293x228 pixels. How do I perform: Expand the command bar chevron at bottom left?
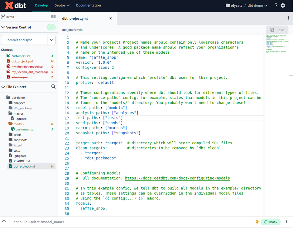coord(4,221)
